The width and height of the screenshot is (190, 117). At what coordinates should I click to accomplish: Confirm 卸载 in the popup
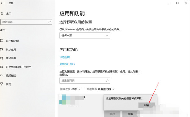(x=147, y=105)
